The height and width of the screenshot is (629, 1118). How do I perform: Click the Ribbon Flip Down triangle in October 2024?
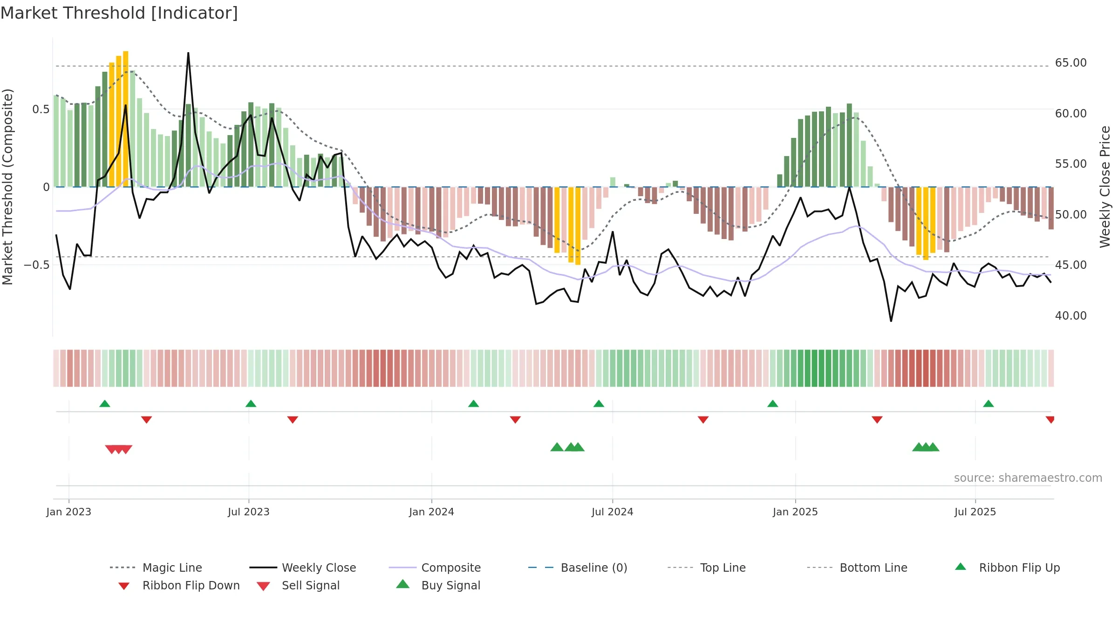point(703,420)
